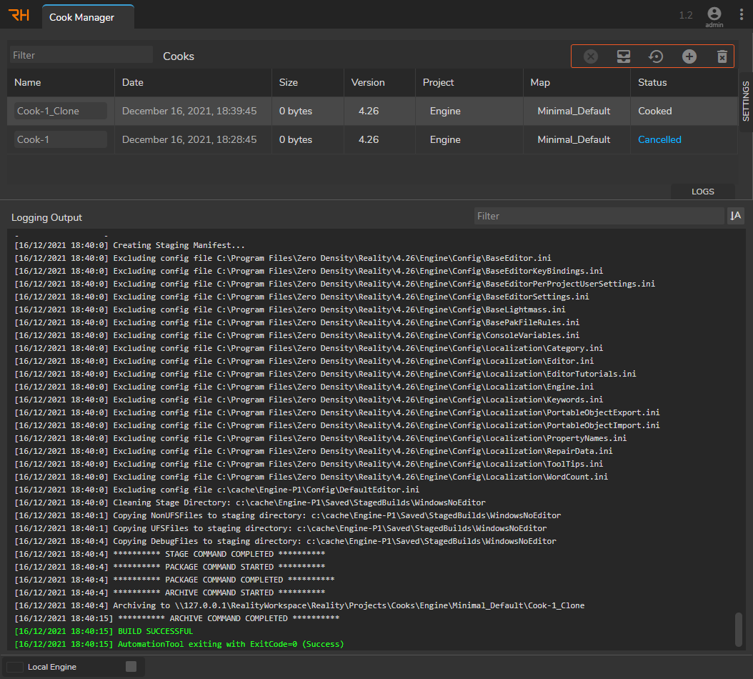Click the PACKAGE COMMAND STARTED log line
Image resolution: width=753 pixels, height=679 pixels.
click(170, 567)
